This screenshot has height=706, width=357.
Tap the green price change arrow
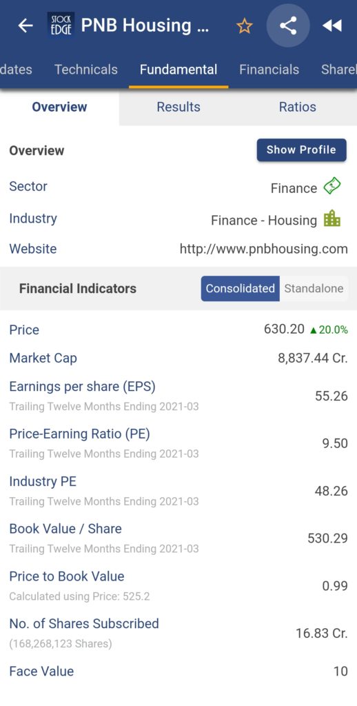click(314, 330)
